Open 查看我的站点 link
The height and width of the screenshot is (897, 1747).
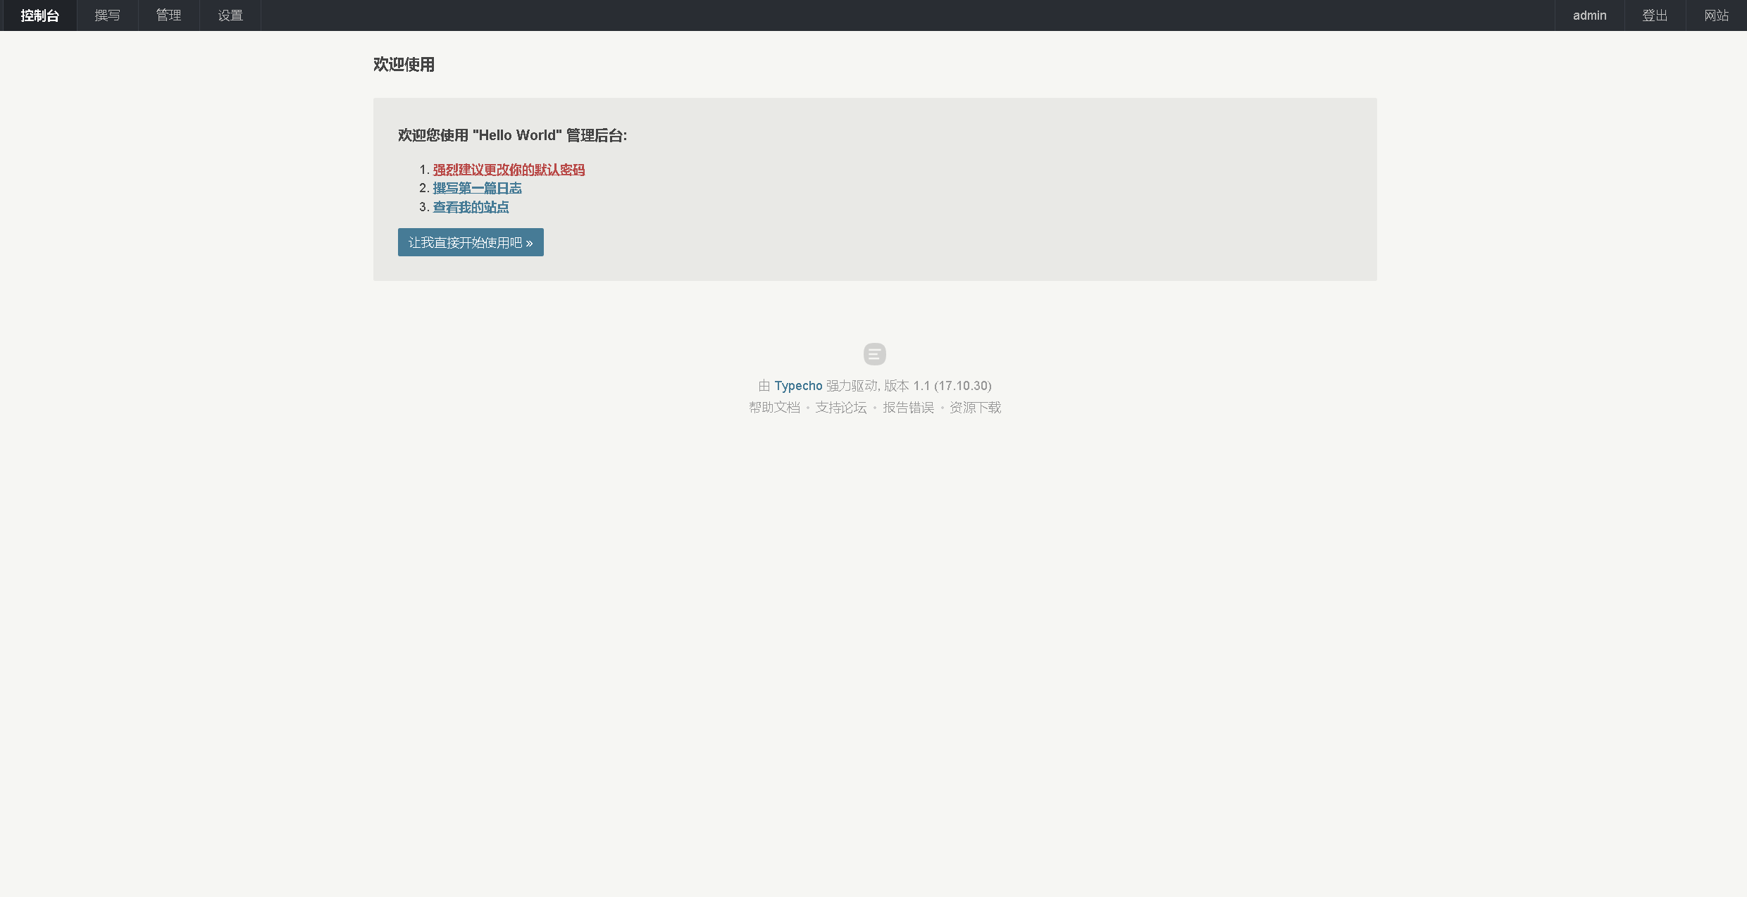tap(471, 207)
